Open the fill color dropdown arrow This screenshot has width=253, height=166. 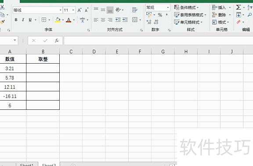tap(63, 20)
